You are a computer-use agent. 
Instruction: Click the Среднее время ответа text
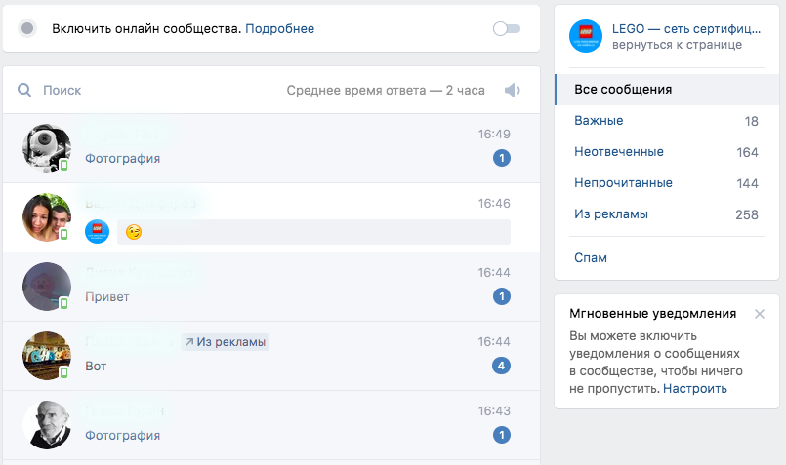pos(386,90)
